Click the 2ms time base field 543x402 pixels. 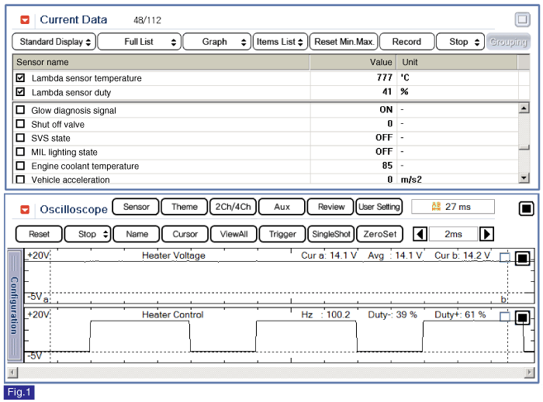pyautogui.click(x=453, y=235)
